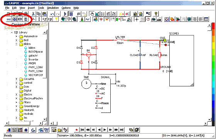This screenshot has width=216, height=139.
Task: Open the Insert menu
Action: pyautogui.click(x=31, y=8)
